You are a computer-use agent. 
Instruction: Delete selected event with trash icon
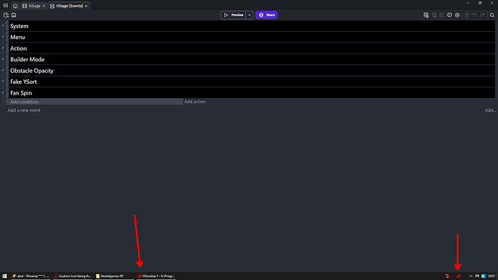pyautogui.click(x=466, y=15)
